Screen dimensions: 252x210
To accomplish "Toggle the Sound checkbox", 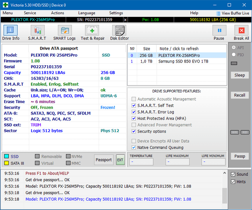I will point(233,174).
